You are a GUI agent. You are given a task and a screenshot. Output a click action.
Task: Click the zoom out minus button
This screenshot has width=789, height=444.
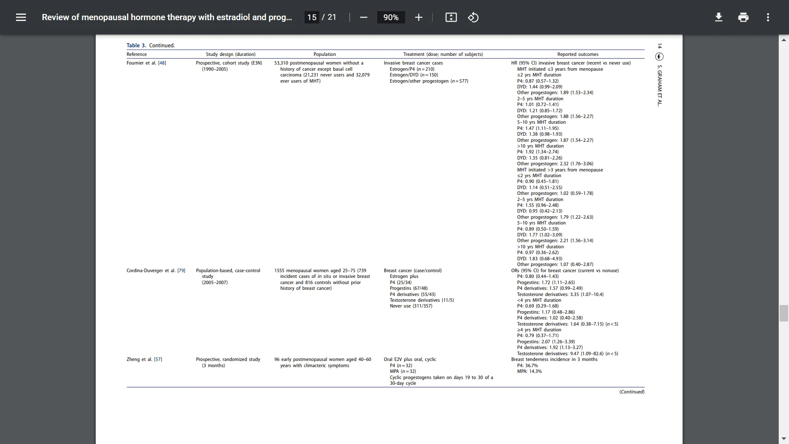(363, 17)
